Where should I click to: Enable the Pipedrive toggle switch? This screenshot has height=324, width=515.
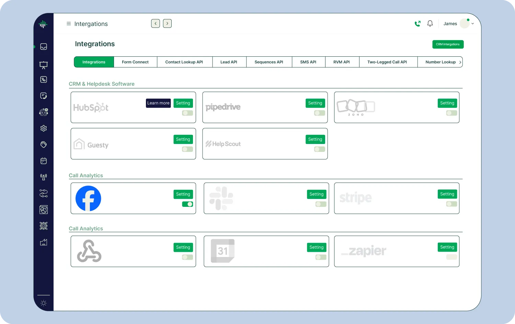tap(320, 113)
